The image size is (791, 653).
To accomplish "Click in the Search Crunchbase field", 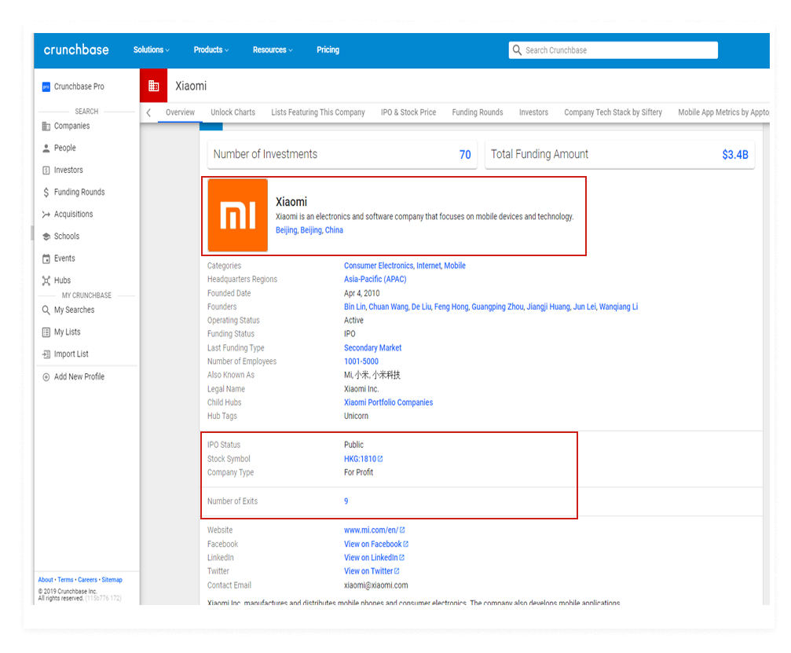I will pos(613,50).
